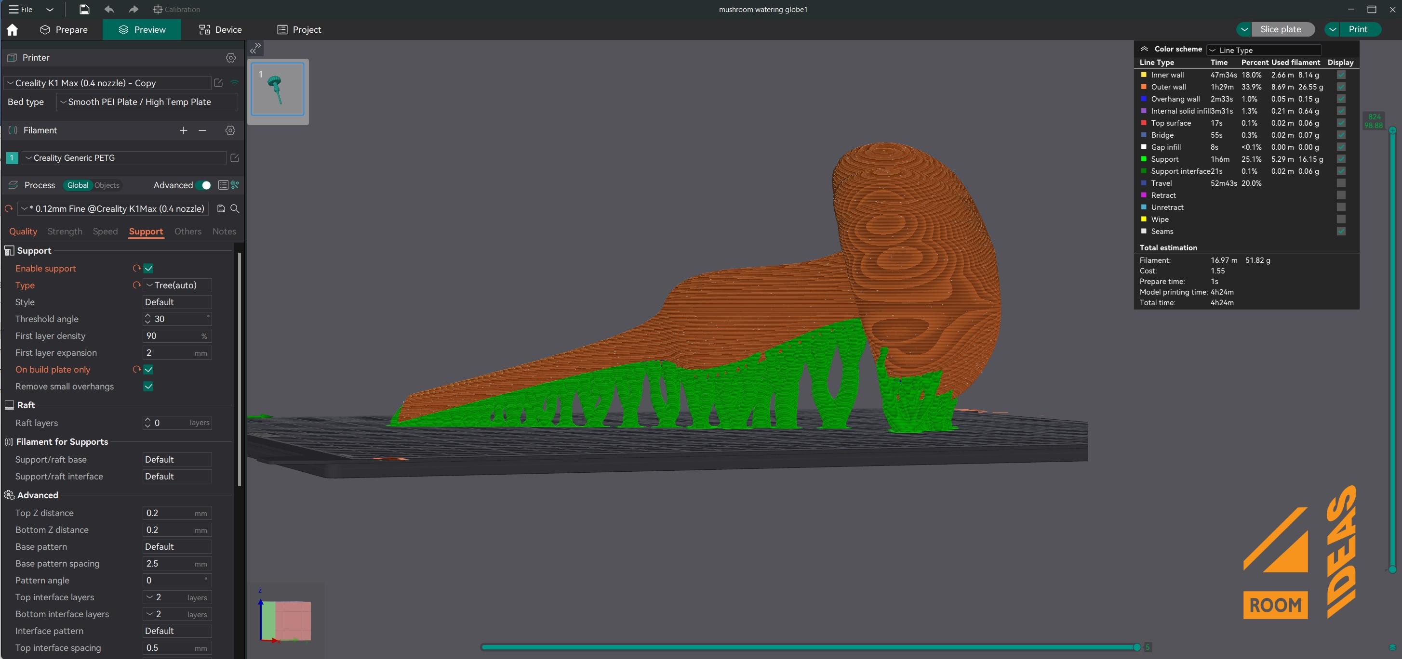This screenshot has height=659, width=1402.
Task: Reset On build plate only value
Action: coord(136,369)
